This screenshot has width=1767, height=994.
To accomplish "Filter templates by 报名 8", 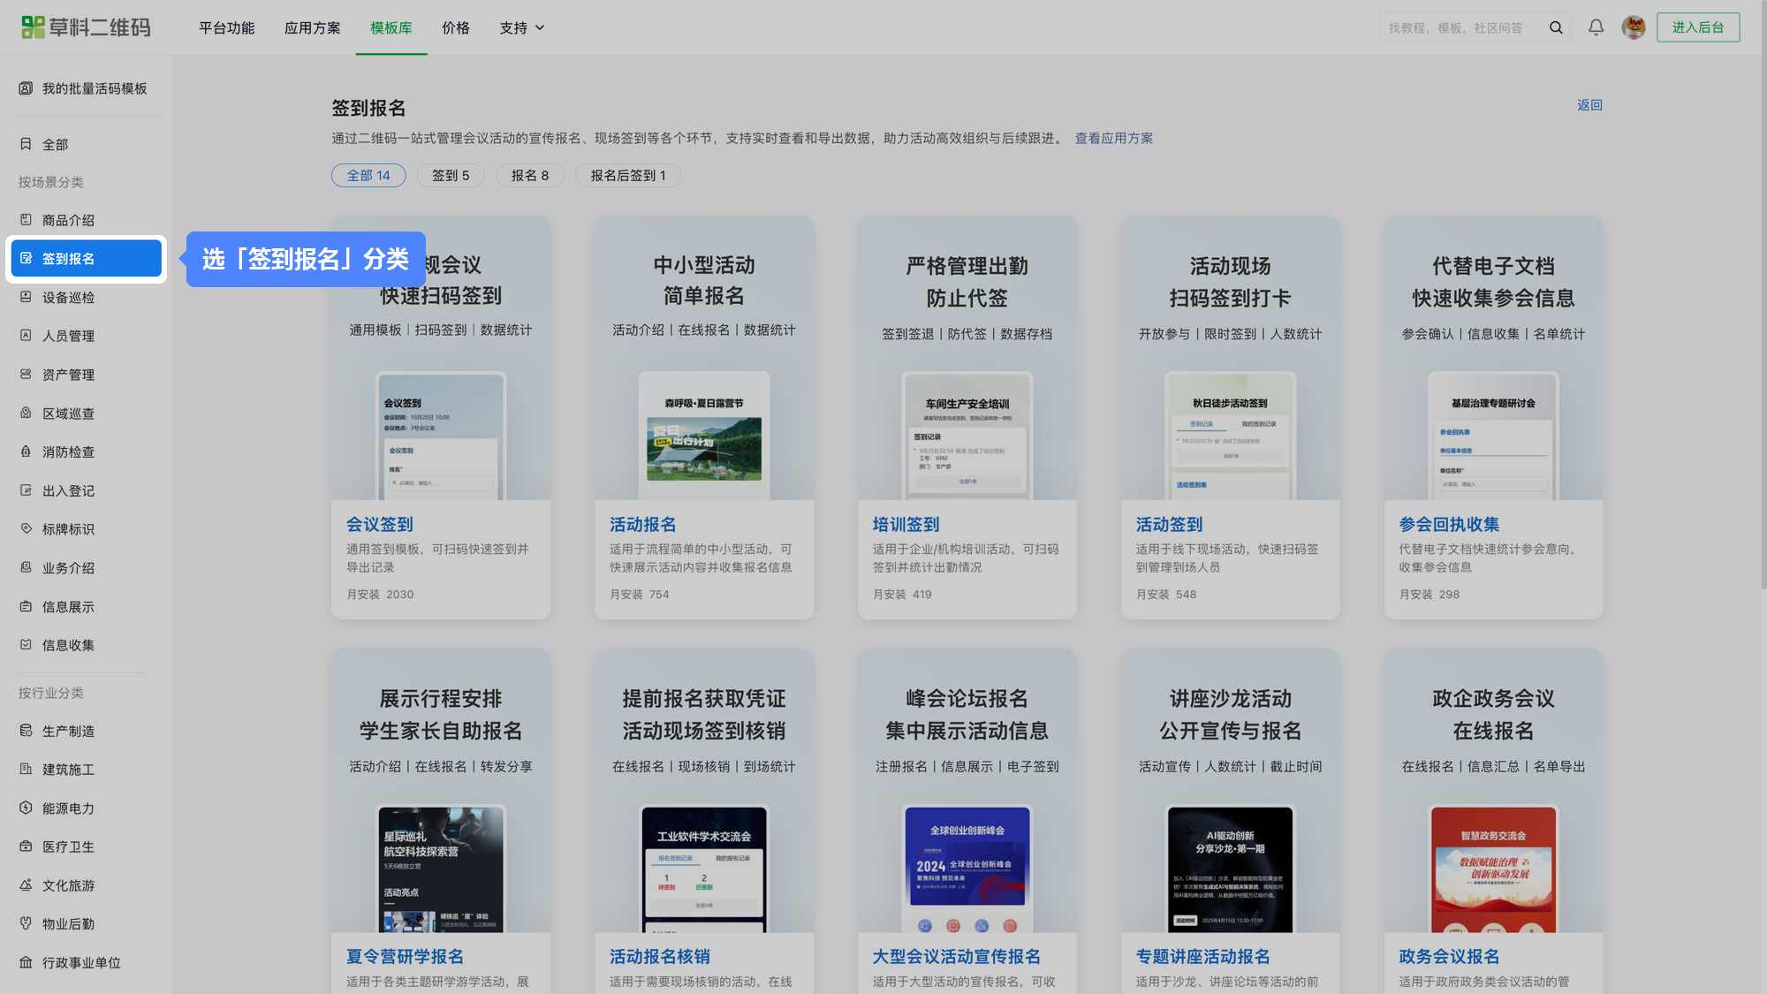I will [x=530, y=176].
